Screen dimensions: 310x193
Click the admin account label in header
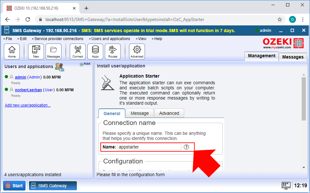(265, 31)
